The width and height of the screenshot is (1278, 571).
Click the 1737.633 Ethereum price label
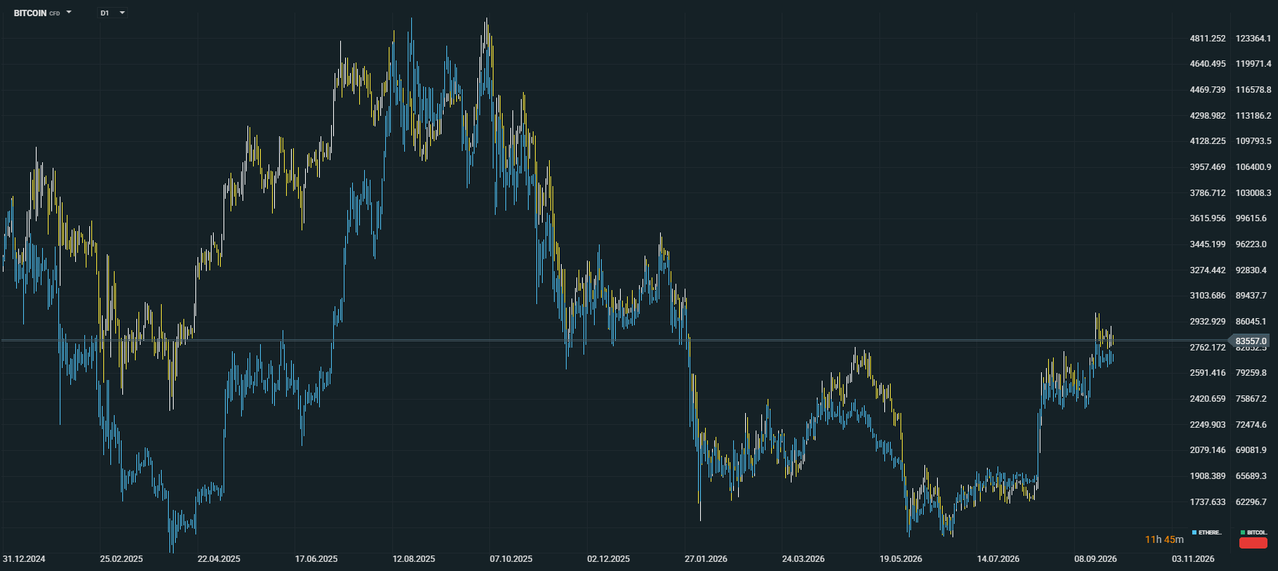(x=1208, y=502)
